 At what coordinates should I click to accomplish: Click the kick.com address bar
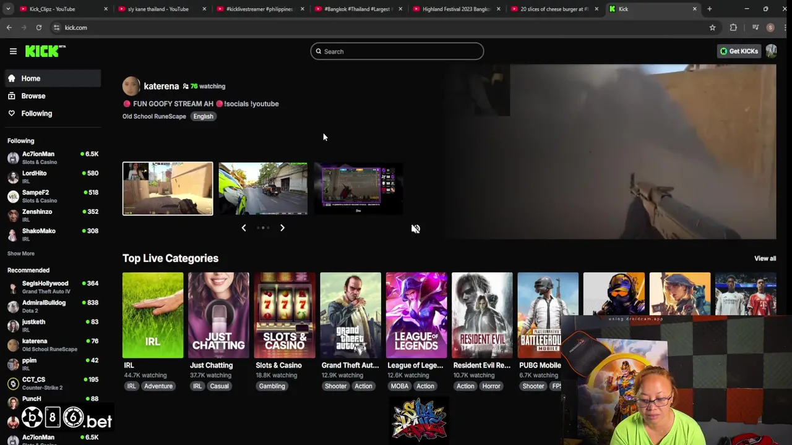[384, 27]
